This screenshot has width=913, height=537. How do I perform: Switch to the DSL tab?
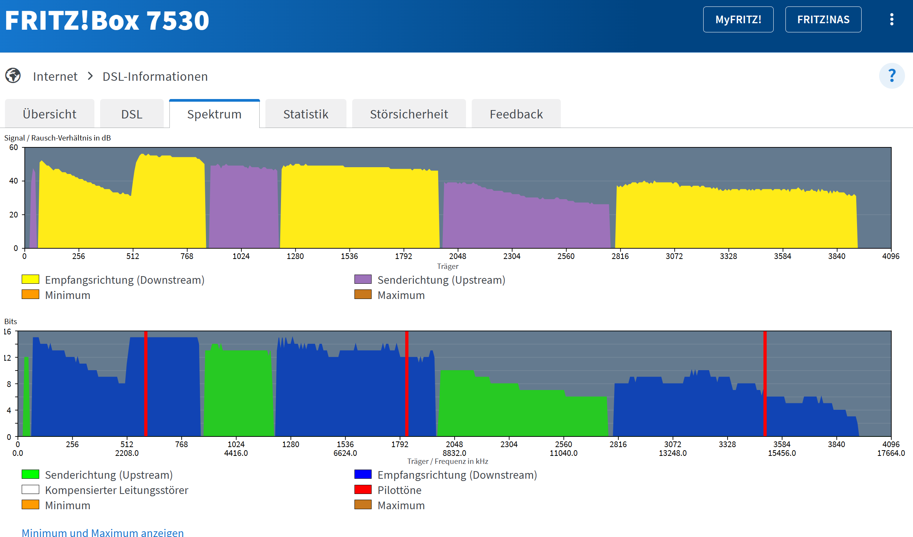[x=132, y=114]
